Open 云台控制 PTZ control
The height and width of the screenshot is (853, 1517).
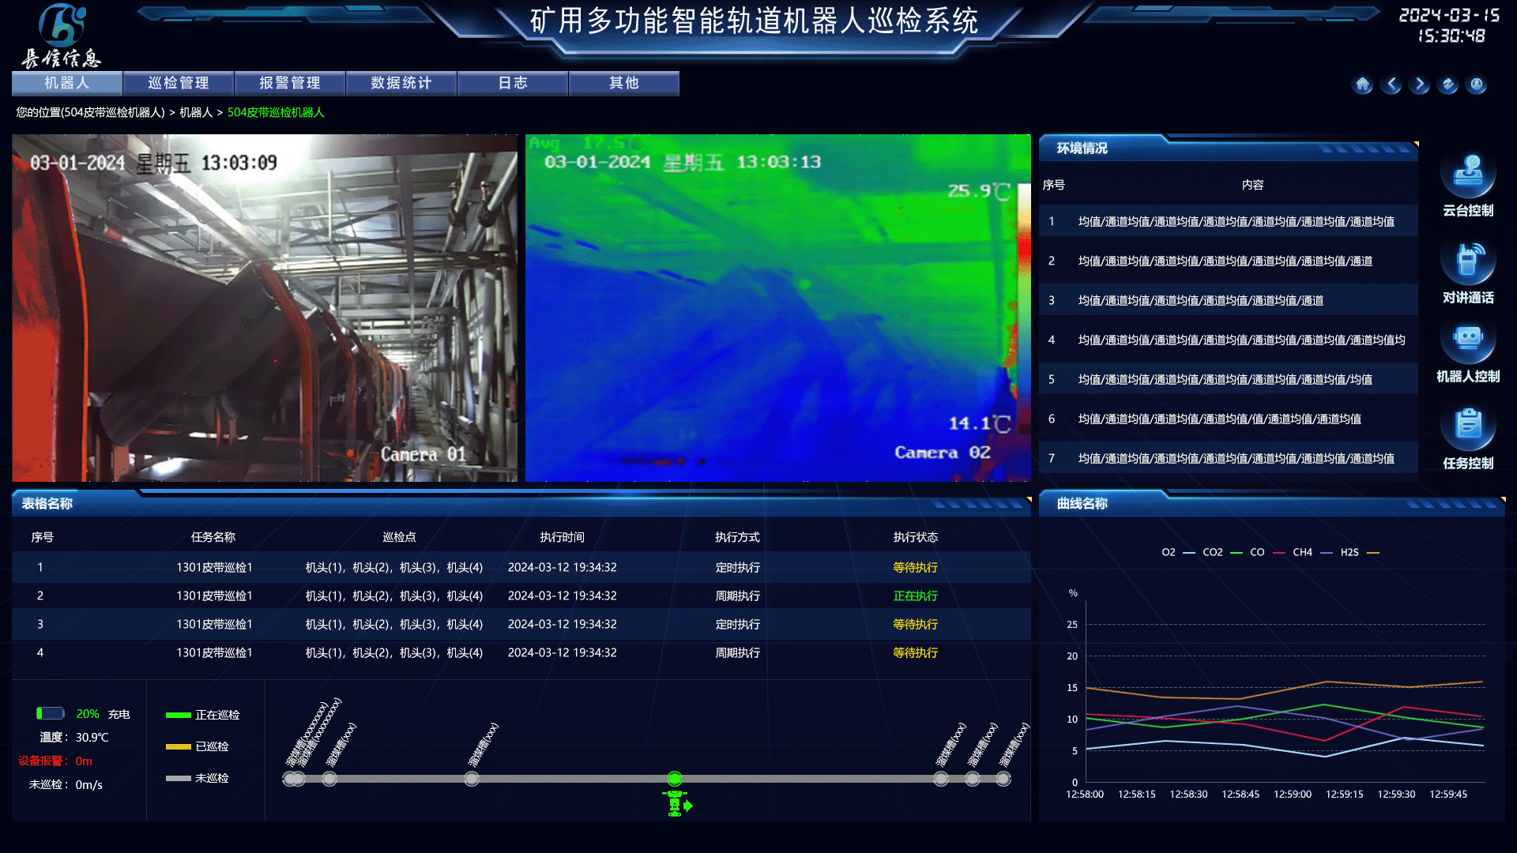pyautogui.click(x=1467, y=175)
